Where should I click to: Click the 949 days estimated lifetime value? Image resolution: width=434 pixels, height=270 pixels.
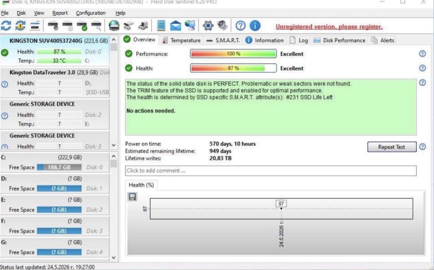click(220, 151)
